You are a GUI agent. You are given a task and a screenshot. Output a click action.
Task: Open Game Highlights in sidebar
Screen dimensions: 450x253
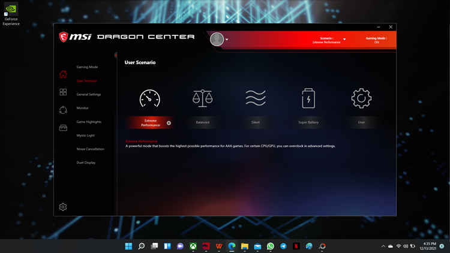89,122
